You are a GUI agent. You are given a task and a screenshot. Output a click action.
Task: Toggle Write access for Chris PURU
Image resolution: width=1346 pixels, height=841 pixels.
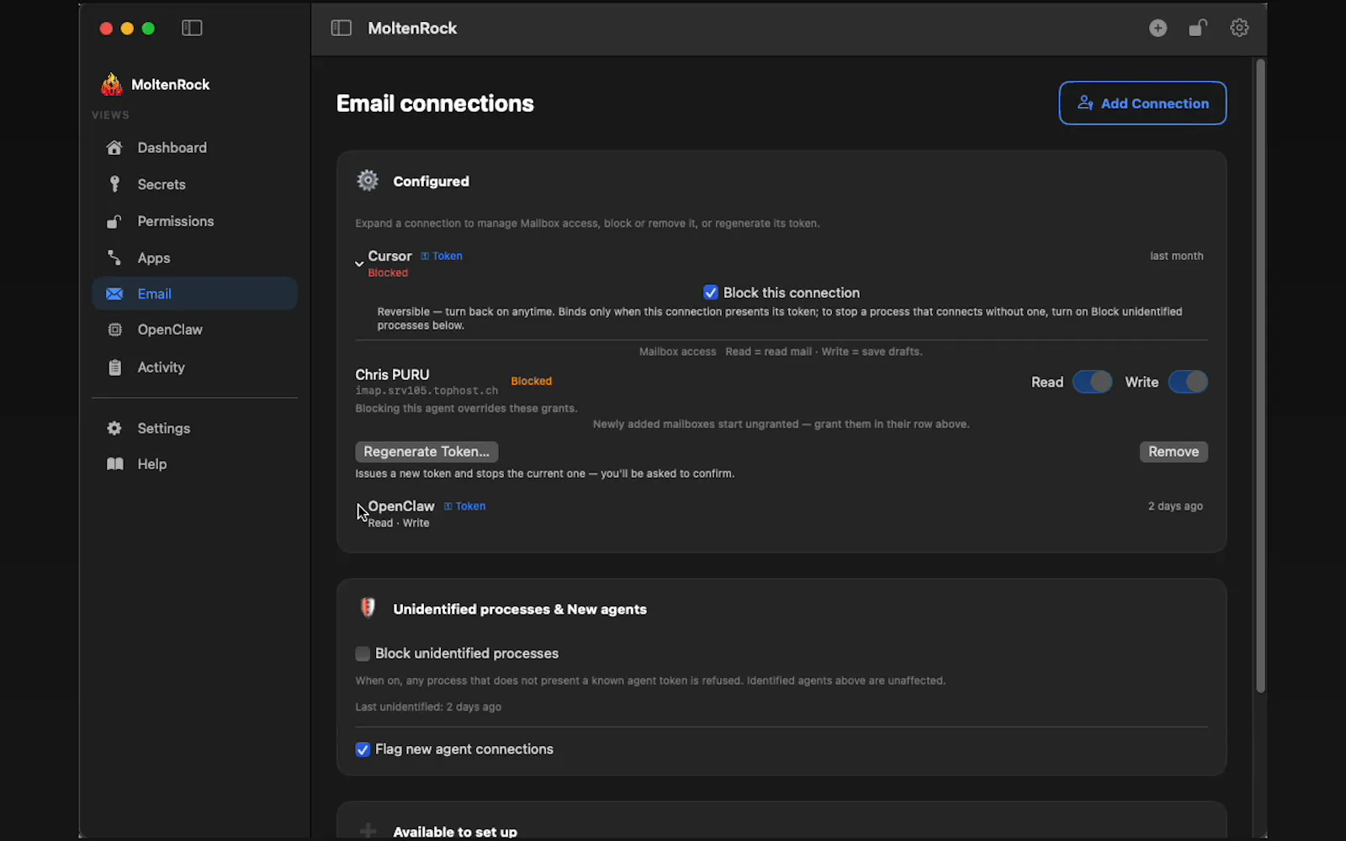point(1188,382)
